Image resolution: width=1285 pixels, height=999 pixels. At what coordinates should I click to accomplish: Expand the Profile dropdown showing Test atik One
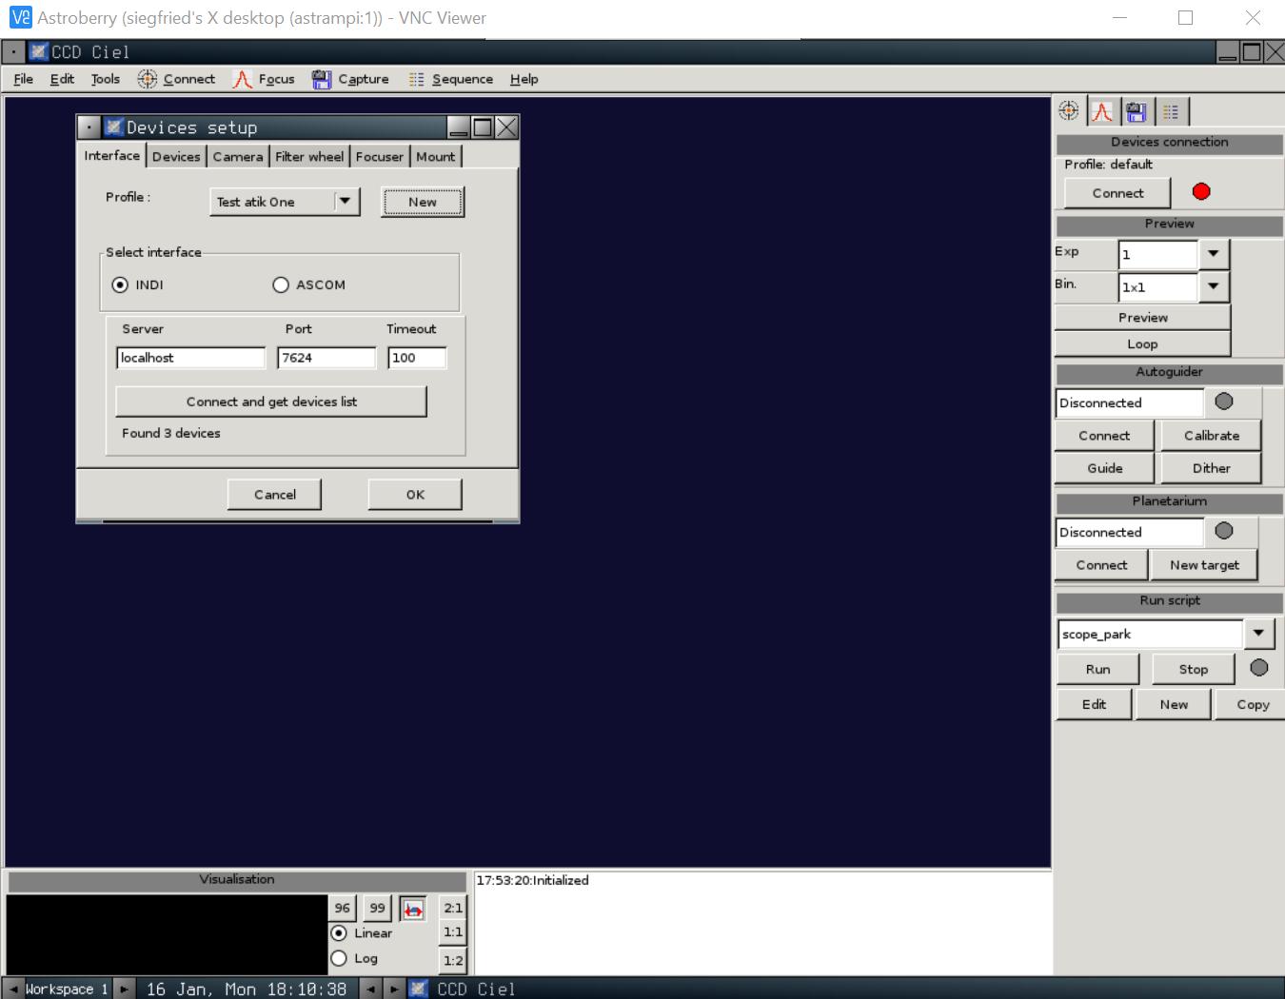tap(346, 201)
